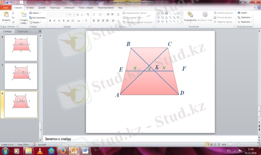This screenshot has width=261, height=155.
Task: Open the Файл menu button
Action: coord(6,7)
